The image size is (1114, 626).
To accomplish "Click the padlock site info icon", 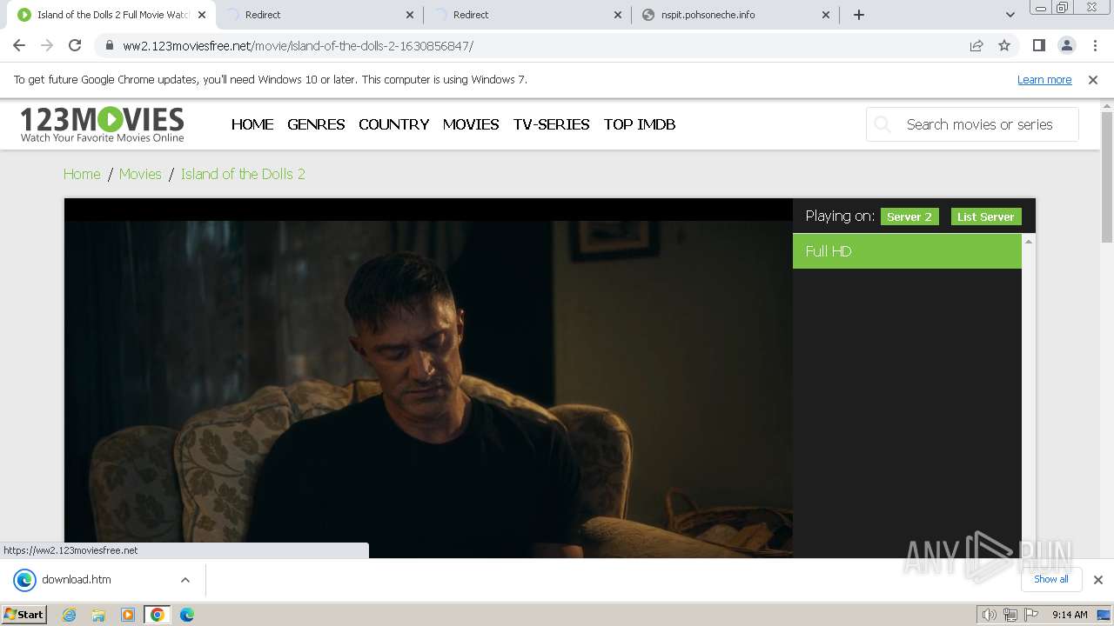I will coord(109,45).
